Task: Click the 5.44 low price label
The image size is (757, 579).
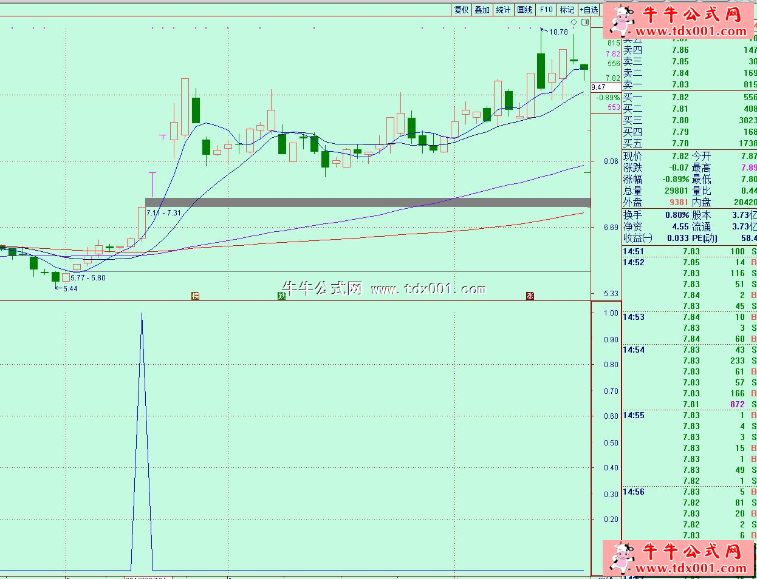Action: click(70, 288)
